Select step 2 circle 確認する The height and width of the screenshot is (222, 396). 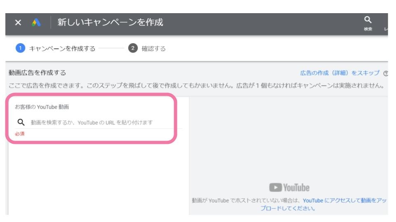pyautogui.click(x=133, y=48)
